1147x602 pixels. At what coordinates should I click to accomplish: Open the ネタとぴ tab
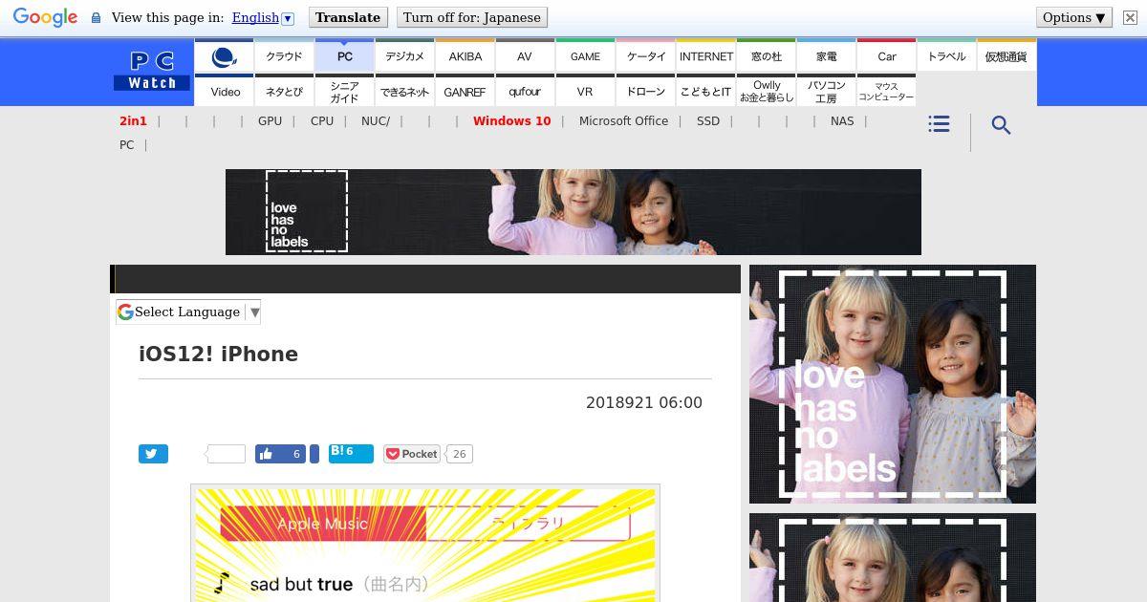284,92
